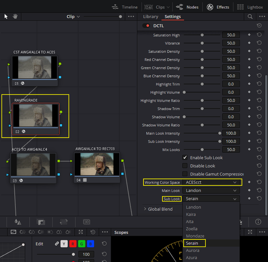Open the search icon in Effects panel
Viewport: 268px width, 262px height.
pos(250,16)
